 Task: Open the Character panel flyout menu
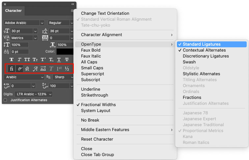tap(72, 11)
